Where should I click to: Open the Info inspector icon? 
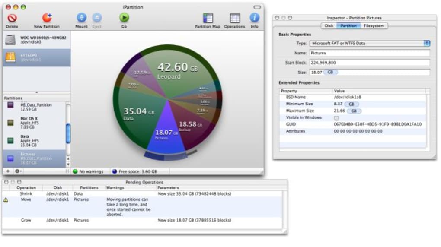[254, 19]
